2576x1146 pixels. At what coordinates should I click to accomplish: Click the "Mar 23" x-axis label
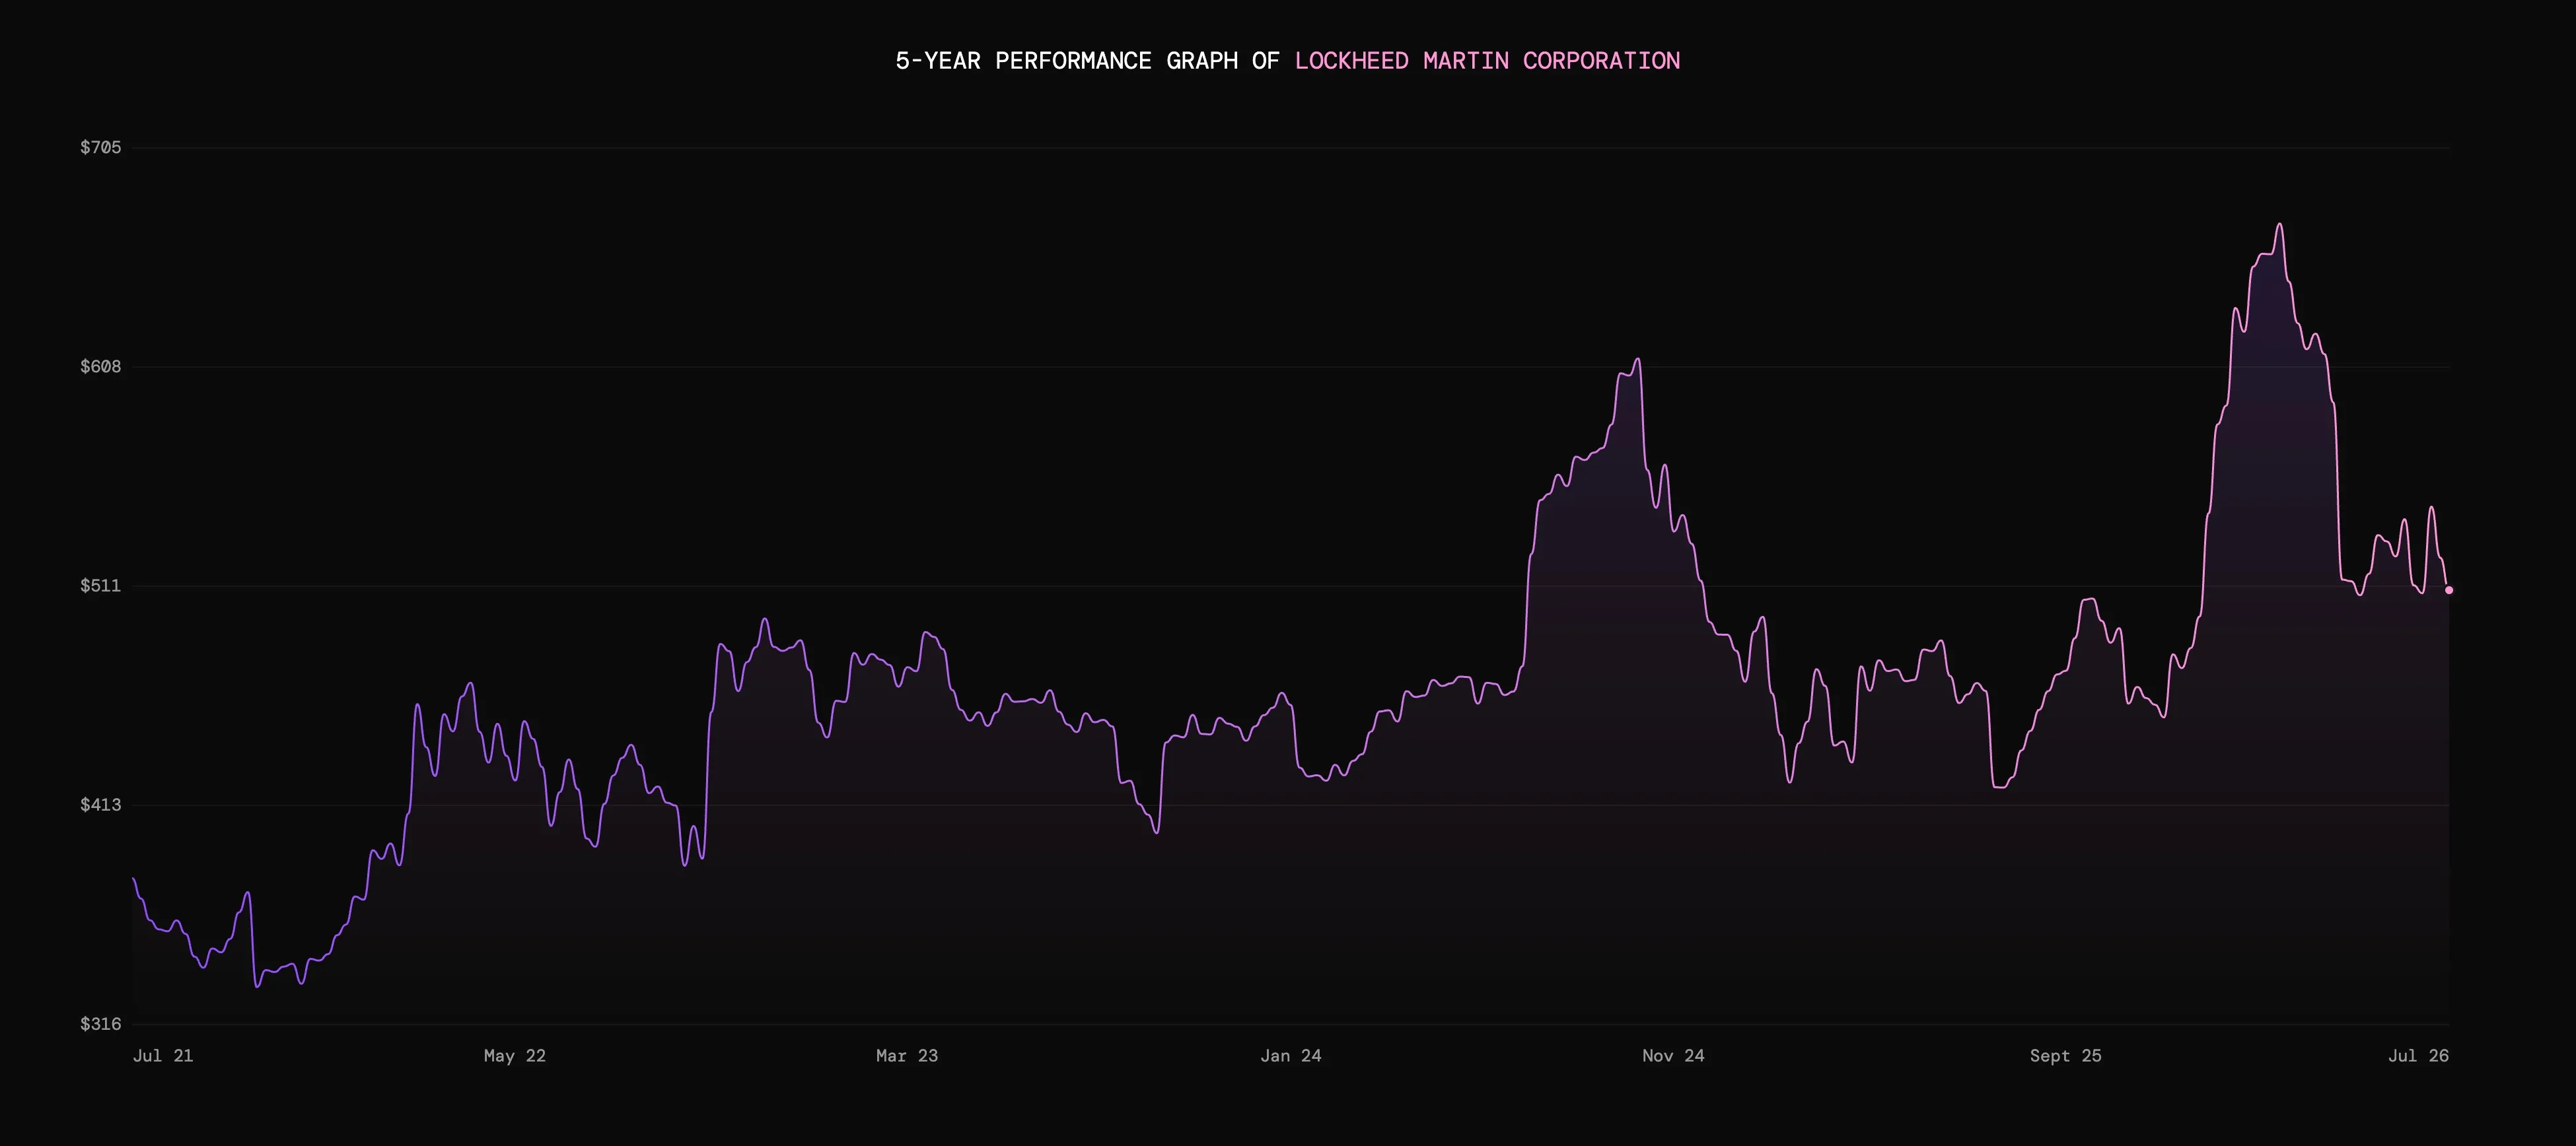(x=907, y=1056)
